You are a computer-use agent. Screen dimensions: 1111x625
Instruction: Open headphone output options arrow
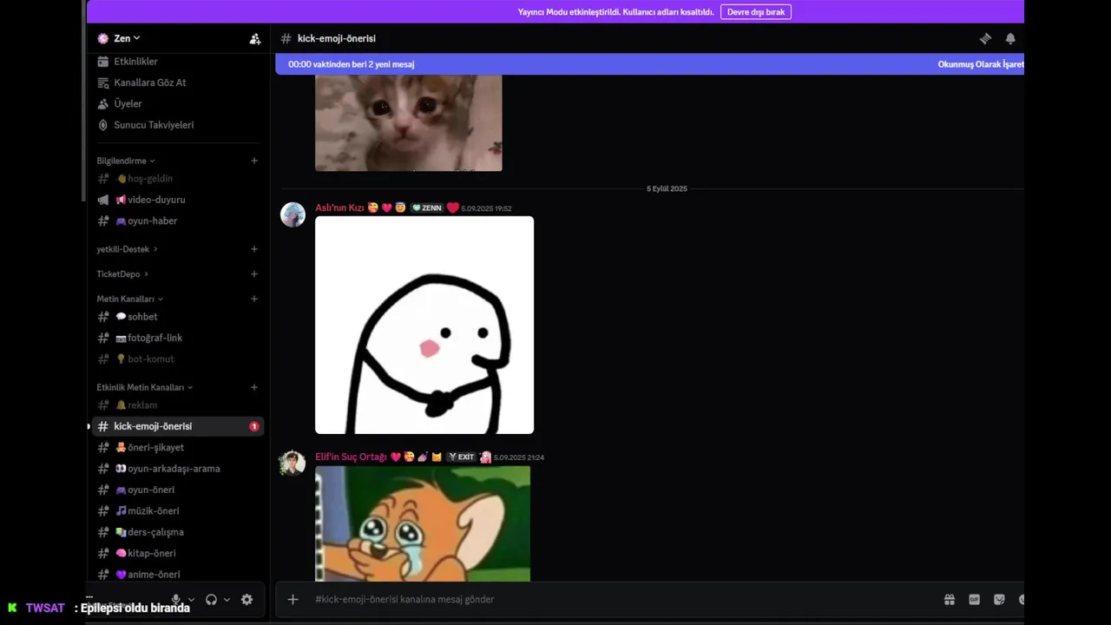point(227,600)
